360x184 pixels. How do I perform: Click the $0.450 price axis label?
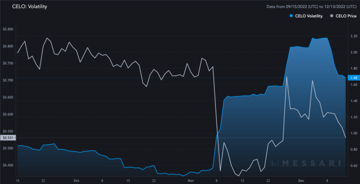click(x=8, y=165)
